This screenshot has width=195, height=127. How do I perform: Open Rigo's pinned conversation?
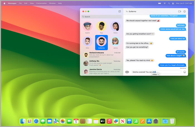tap(101, 26)
